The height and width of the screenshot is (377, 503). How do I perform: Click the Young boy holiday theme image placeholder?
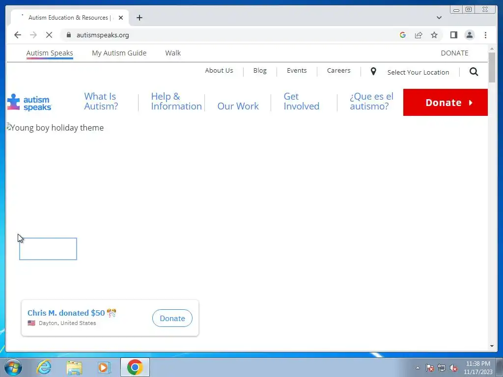(55, 128)
